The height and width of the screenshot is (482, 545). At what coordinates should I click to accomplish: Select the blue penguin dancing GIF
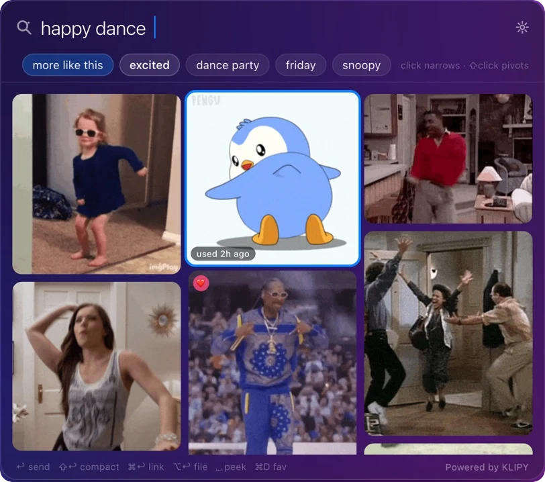pyautogui.click(x=273, y=179)
